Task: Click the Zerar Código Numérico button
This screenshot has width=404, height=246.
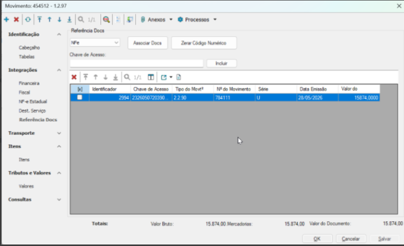Action: click(204, 43)
